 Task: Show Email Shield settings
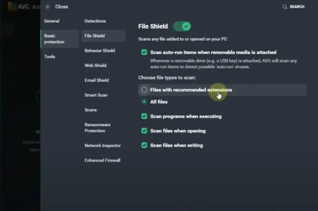97,80
